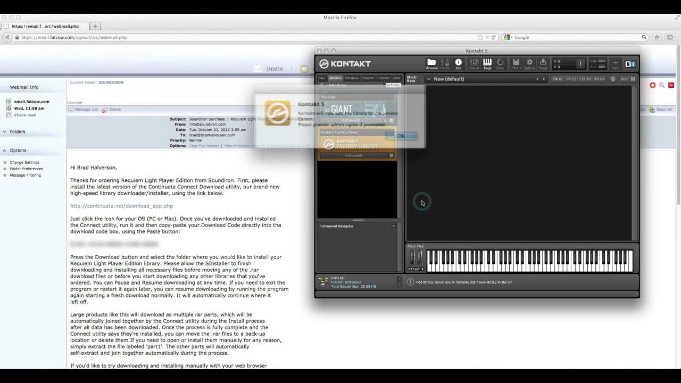This screenshot has height=383, width=681.
Task: Open the Quick-load browser
Action: (x=500, y=64)
